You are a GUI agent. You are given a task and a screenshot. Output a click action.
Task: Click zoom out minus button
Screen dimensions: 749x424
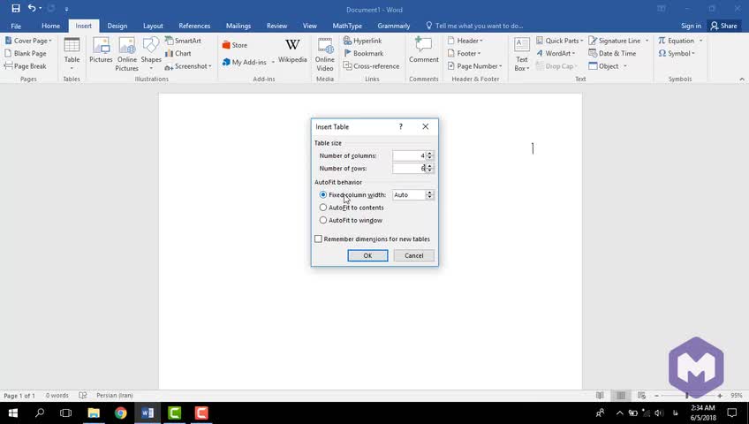click(x=656, y=396)
